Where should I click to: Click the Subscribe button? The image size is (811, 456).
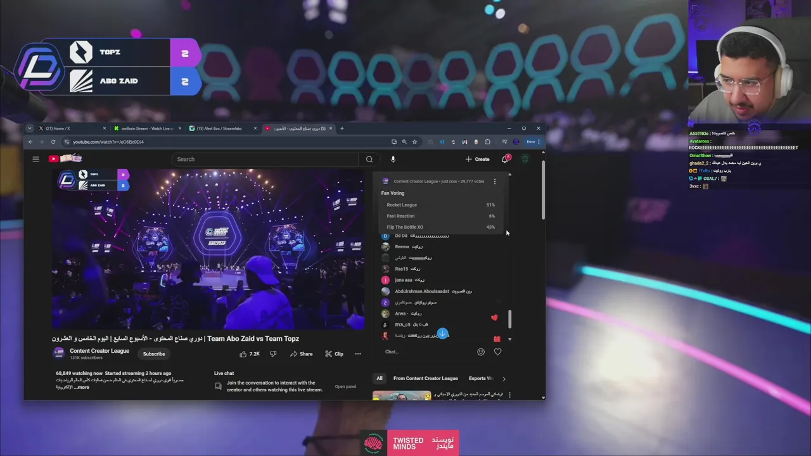click(153, 354)
